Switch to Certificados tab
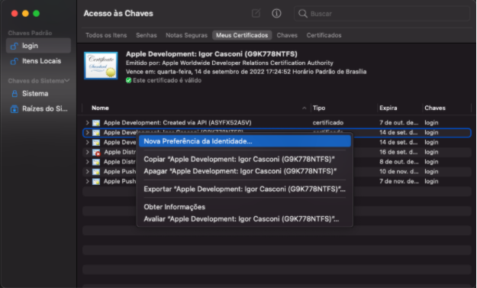 [324, 35]
